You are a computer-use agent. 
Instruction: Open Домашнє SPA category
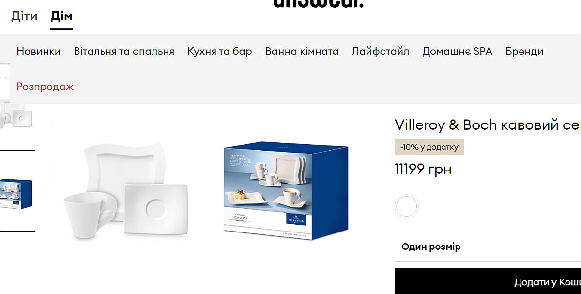[x=457, y=51]
